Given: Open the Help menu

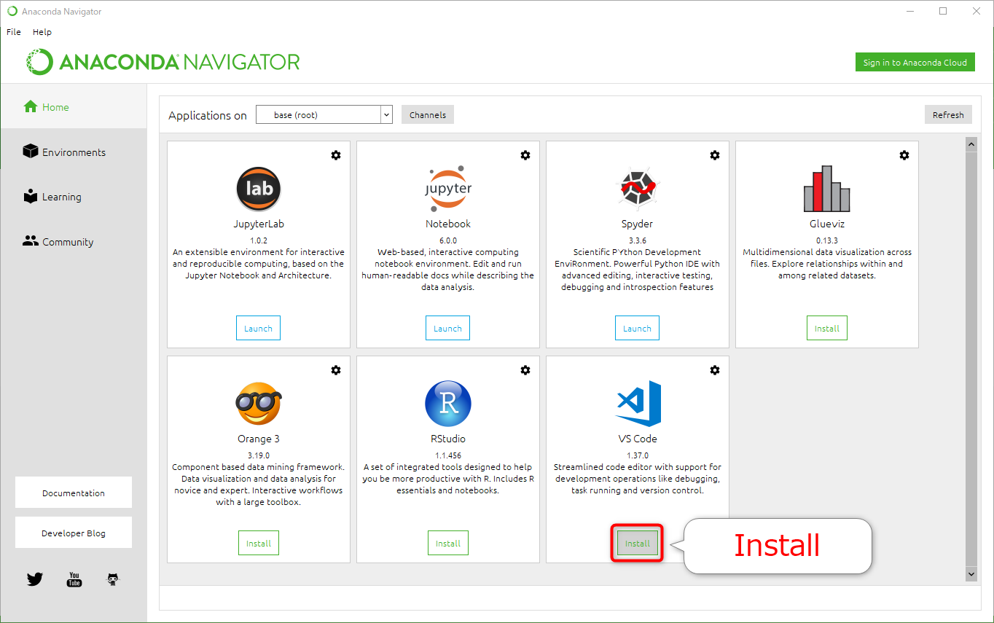Looking at the screenshot, I should pos(42,32).
